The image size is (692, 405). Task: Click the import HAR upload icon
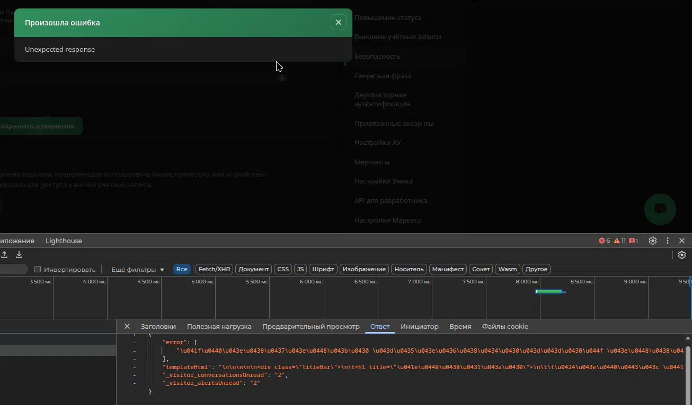(4, 255)
